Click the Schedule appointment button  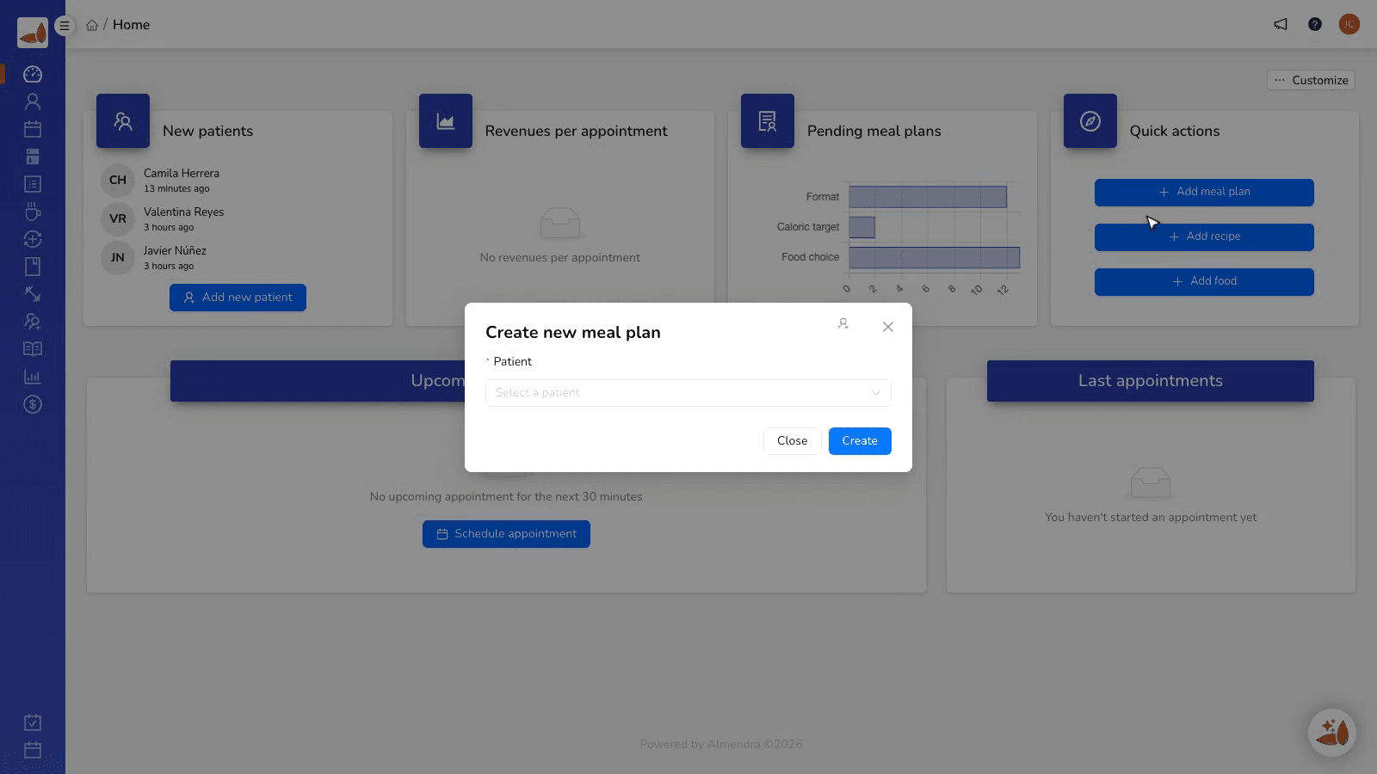point(506,534)
